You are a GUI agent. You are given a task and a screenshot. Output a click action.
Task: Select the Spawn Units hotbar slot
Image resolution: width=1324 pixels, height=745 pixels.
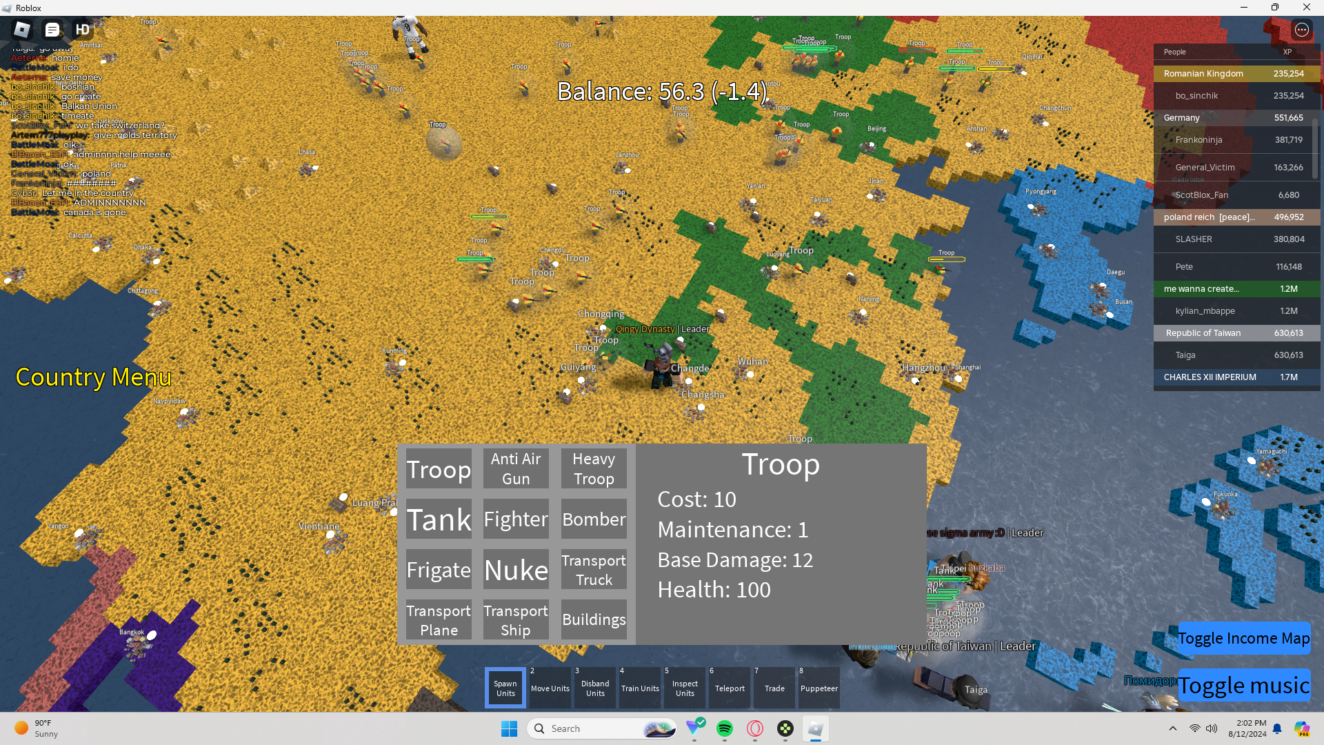pos(505,688)
